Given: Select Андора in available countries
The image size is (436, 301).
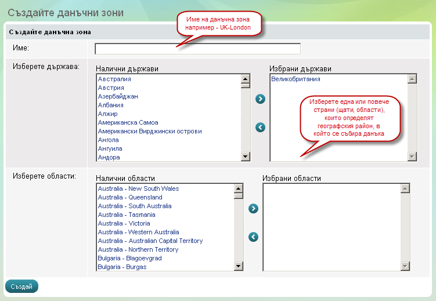Looking at the screenshot, I should point(109,157).
